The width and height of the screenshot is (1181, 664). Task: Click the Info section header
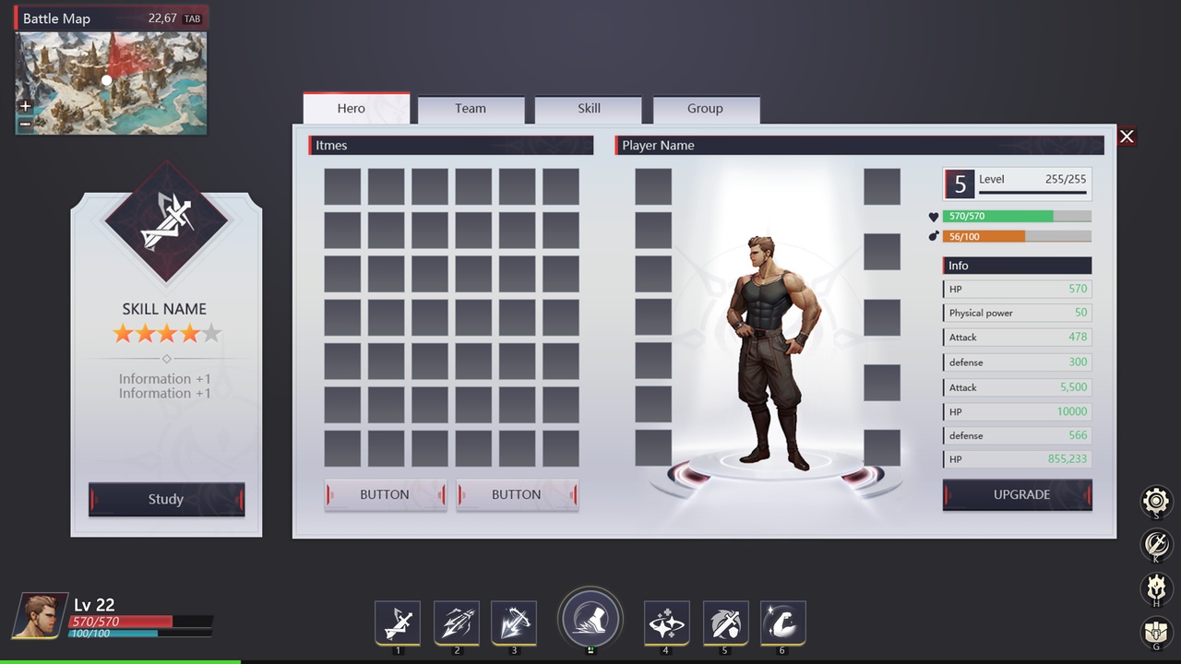click(x=1017, y=266)
